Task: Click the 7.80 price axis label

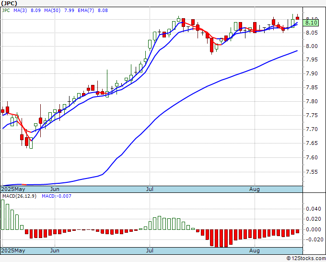Action: 312,102
